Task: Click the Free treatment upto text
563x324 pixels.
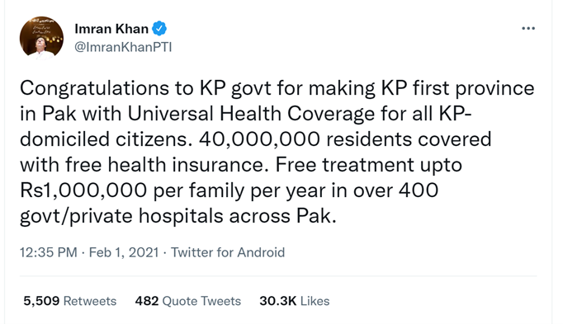Action: coord(369,165)
